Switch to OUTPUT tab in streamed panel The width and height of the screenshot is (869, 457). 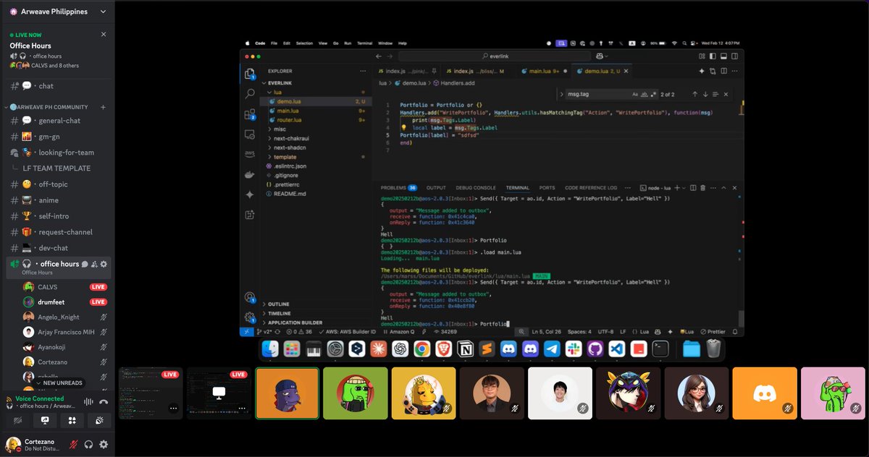(x=436, y=187)
